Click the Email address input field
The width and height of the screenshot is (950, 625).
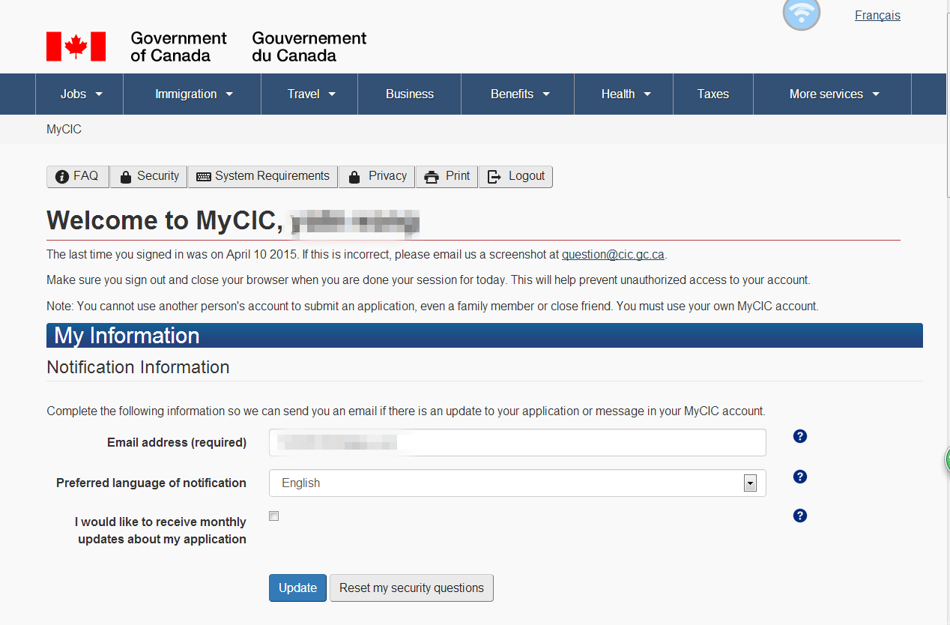517,442
